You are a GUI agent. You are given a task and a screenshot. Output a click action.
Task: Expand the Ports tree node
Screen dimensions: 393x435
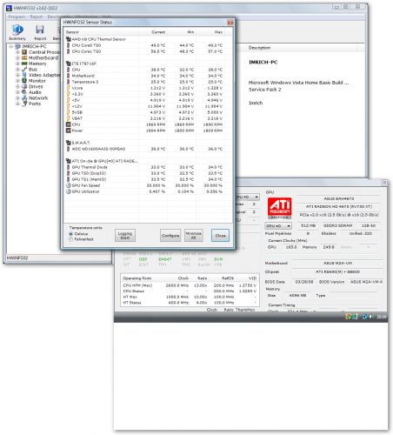pyautogui.click(x=17, y=104)
